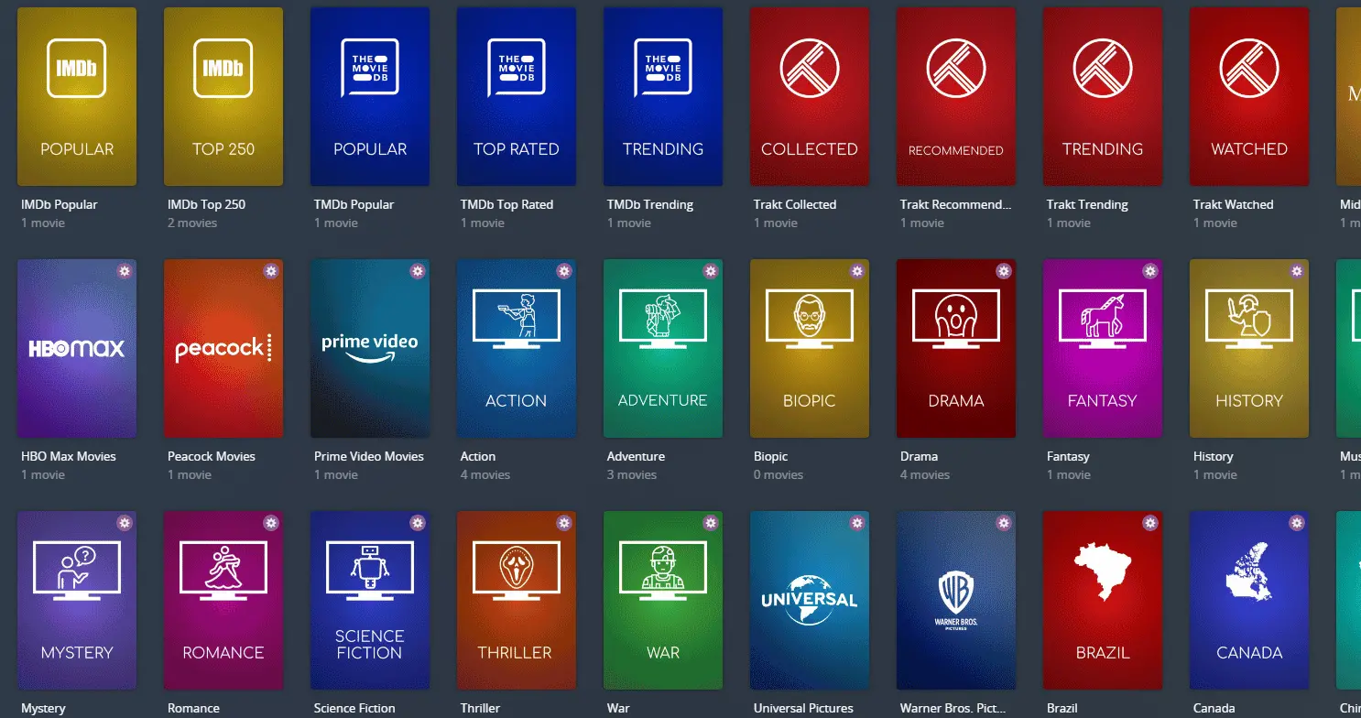This screenshot has height=718, width=1361.
Task: Click the gear badge on Universal Pictures poster
Action: point(857,523)
